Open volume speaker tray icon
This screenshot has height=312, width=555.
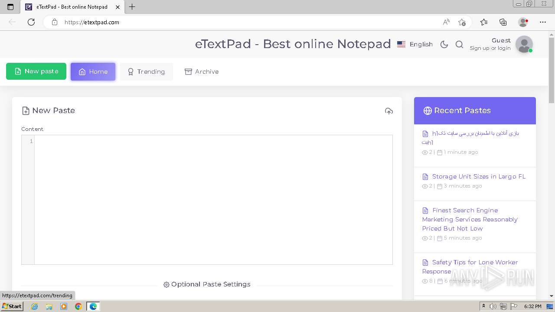coord(493,306)
